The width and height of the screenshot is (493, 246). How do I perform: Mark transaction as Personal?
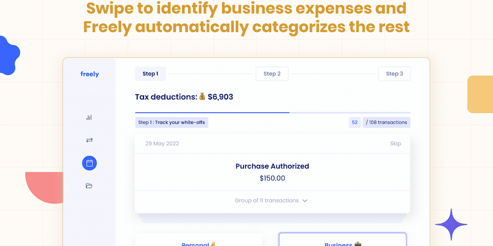(x=199, y=242)
